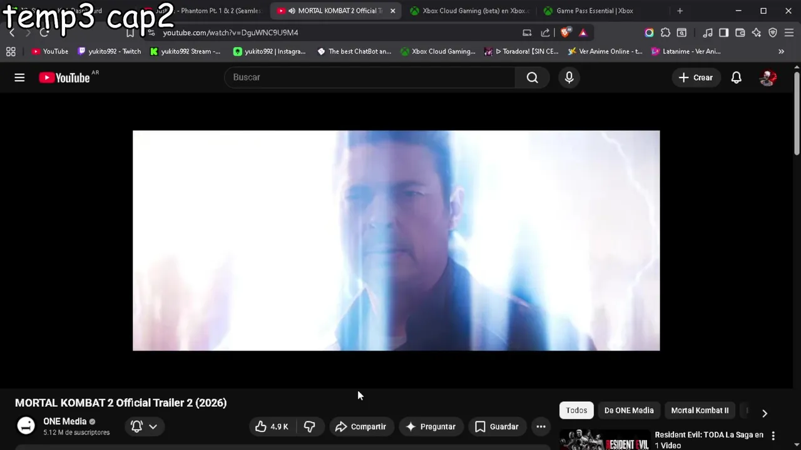Show hidden bookmarks with double chevron

pyautogui.click(x=781, y=51)
